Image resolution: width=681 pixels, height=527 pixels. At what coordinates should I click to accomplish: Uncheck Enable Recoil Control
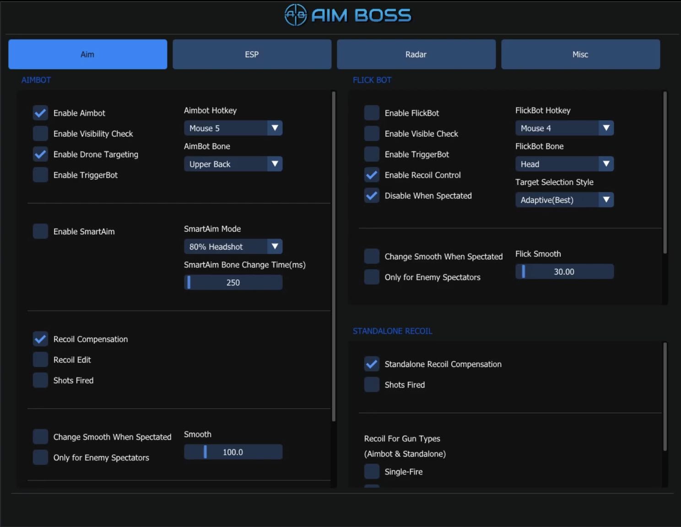[x=372, y=175]
